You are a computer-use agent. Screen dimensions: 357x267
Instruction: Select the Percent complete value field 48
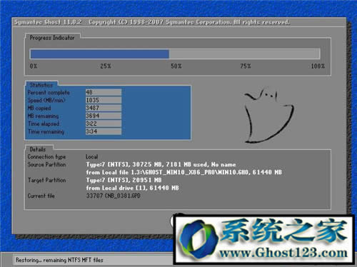tap(104, 92)
